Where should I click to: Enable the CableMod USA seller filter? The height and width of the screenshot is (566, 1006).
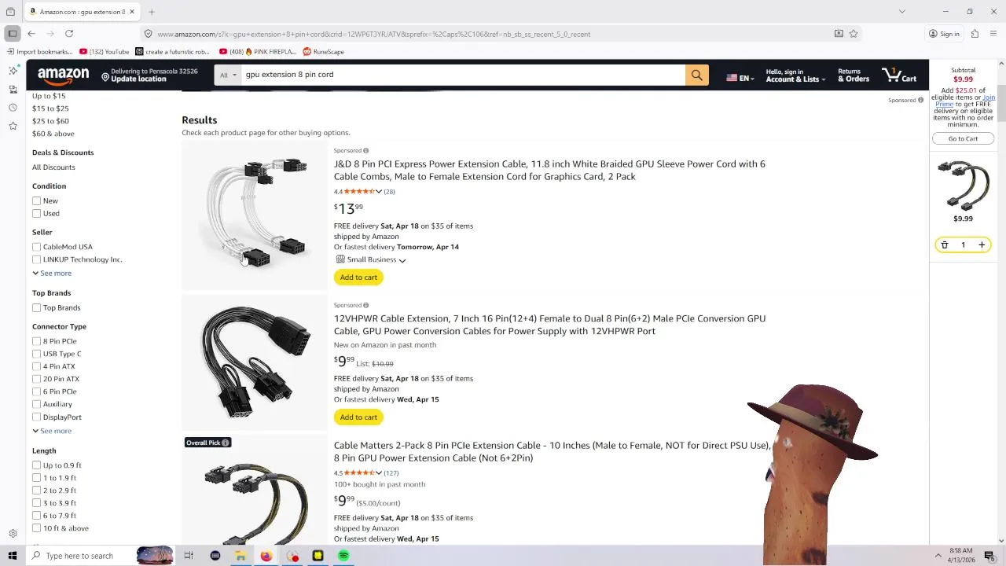(x=36, y=247)
